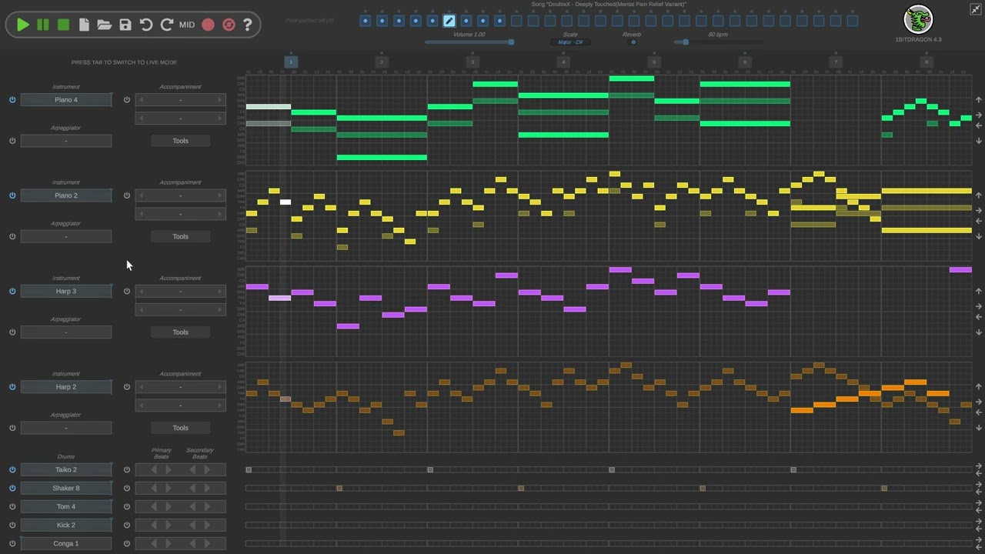The height and width of the screenshot is (554, 985).
Task: Jump to bar 2 marker
Action: tap(382, 62)
